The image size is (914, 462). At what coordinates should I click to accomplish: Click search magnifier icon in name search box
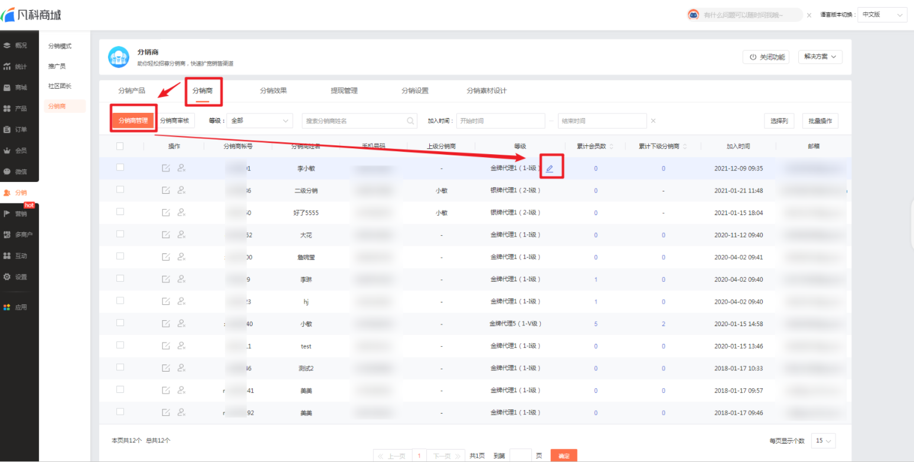point(410,121)
